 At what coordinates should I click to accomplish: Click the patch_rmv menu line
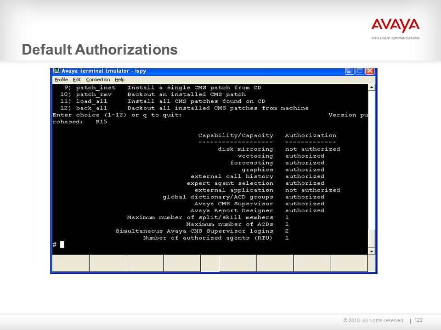(153, 94)
